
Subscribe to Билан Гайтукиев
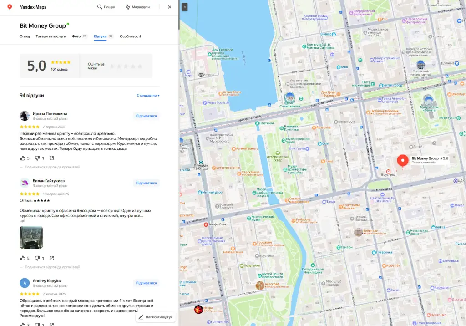point(146,183)
